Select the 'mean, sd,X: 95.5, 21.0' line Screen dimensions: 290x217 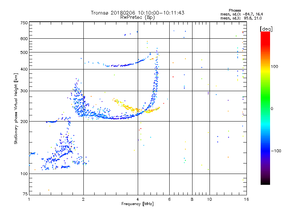click(x=241, y=18)
